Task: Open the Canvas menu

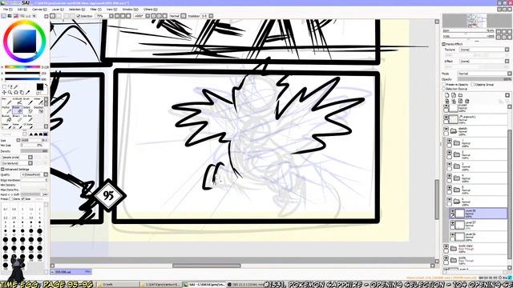Action: (x=39, y=10)
